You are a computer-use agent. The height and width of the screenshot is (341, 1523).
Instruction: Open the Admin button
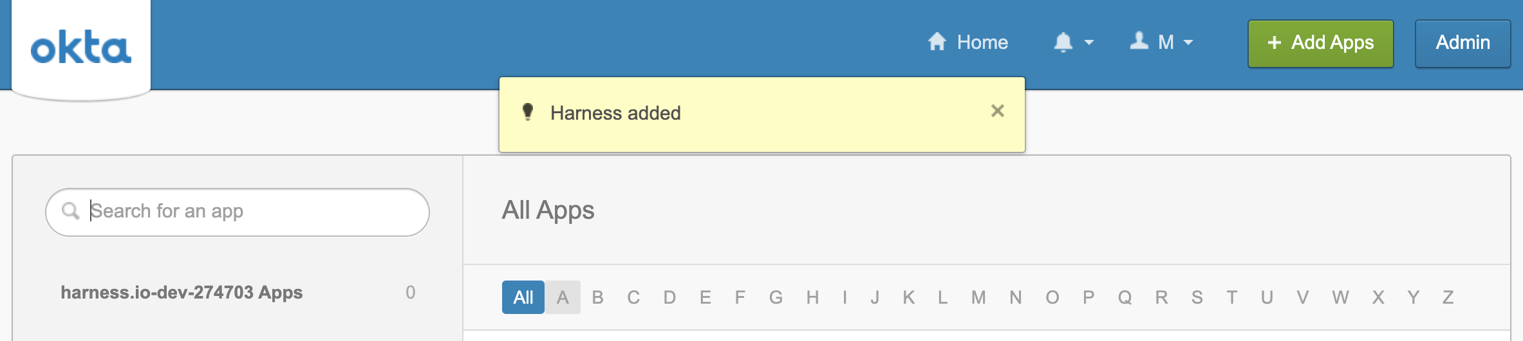pos(1463,43)
